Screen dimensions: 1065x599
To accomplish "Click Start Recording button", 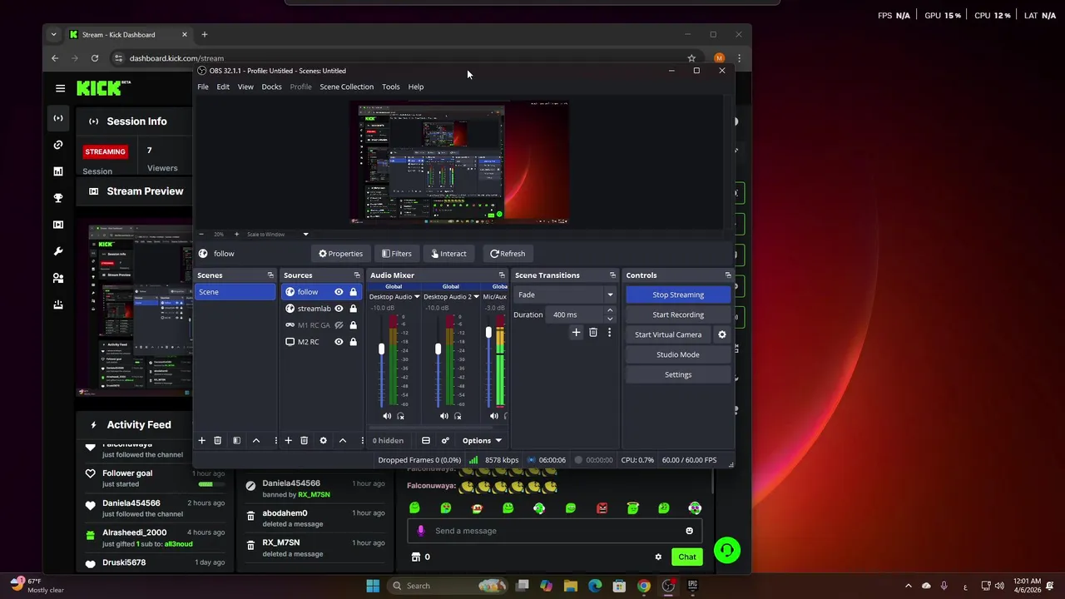I will coord(678,314).
